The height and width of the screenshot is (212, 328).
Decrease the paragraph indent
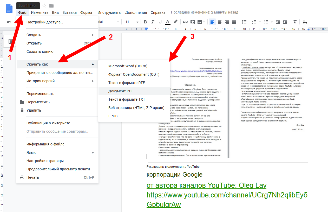pos(278,22)
